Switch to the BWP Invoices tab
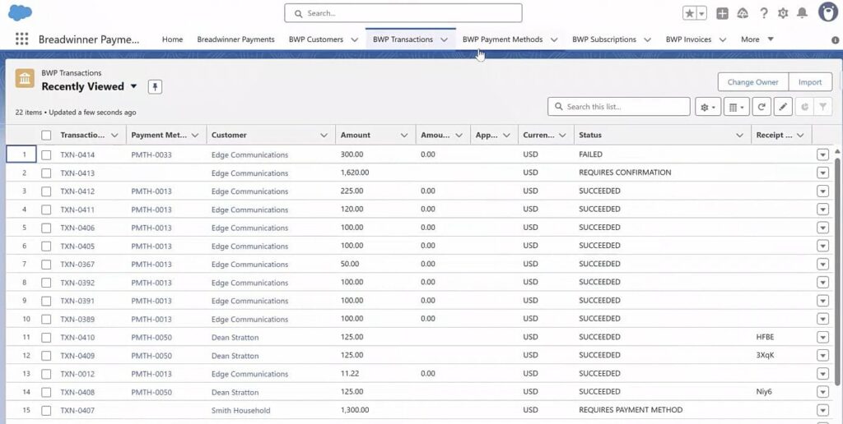Viewport: 843px width, 424px height. (x=688, y=39)
